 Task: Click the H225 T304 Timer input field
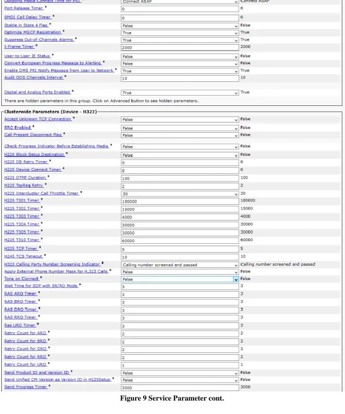coord(180,225)
